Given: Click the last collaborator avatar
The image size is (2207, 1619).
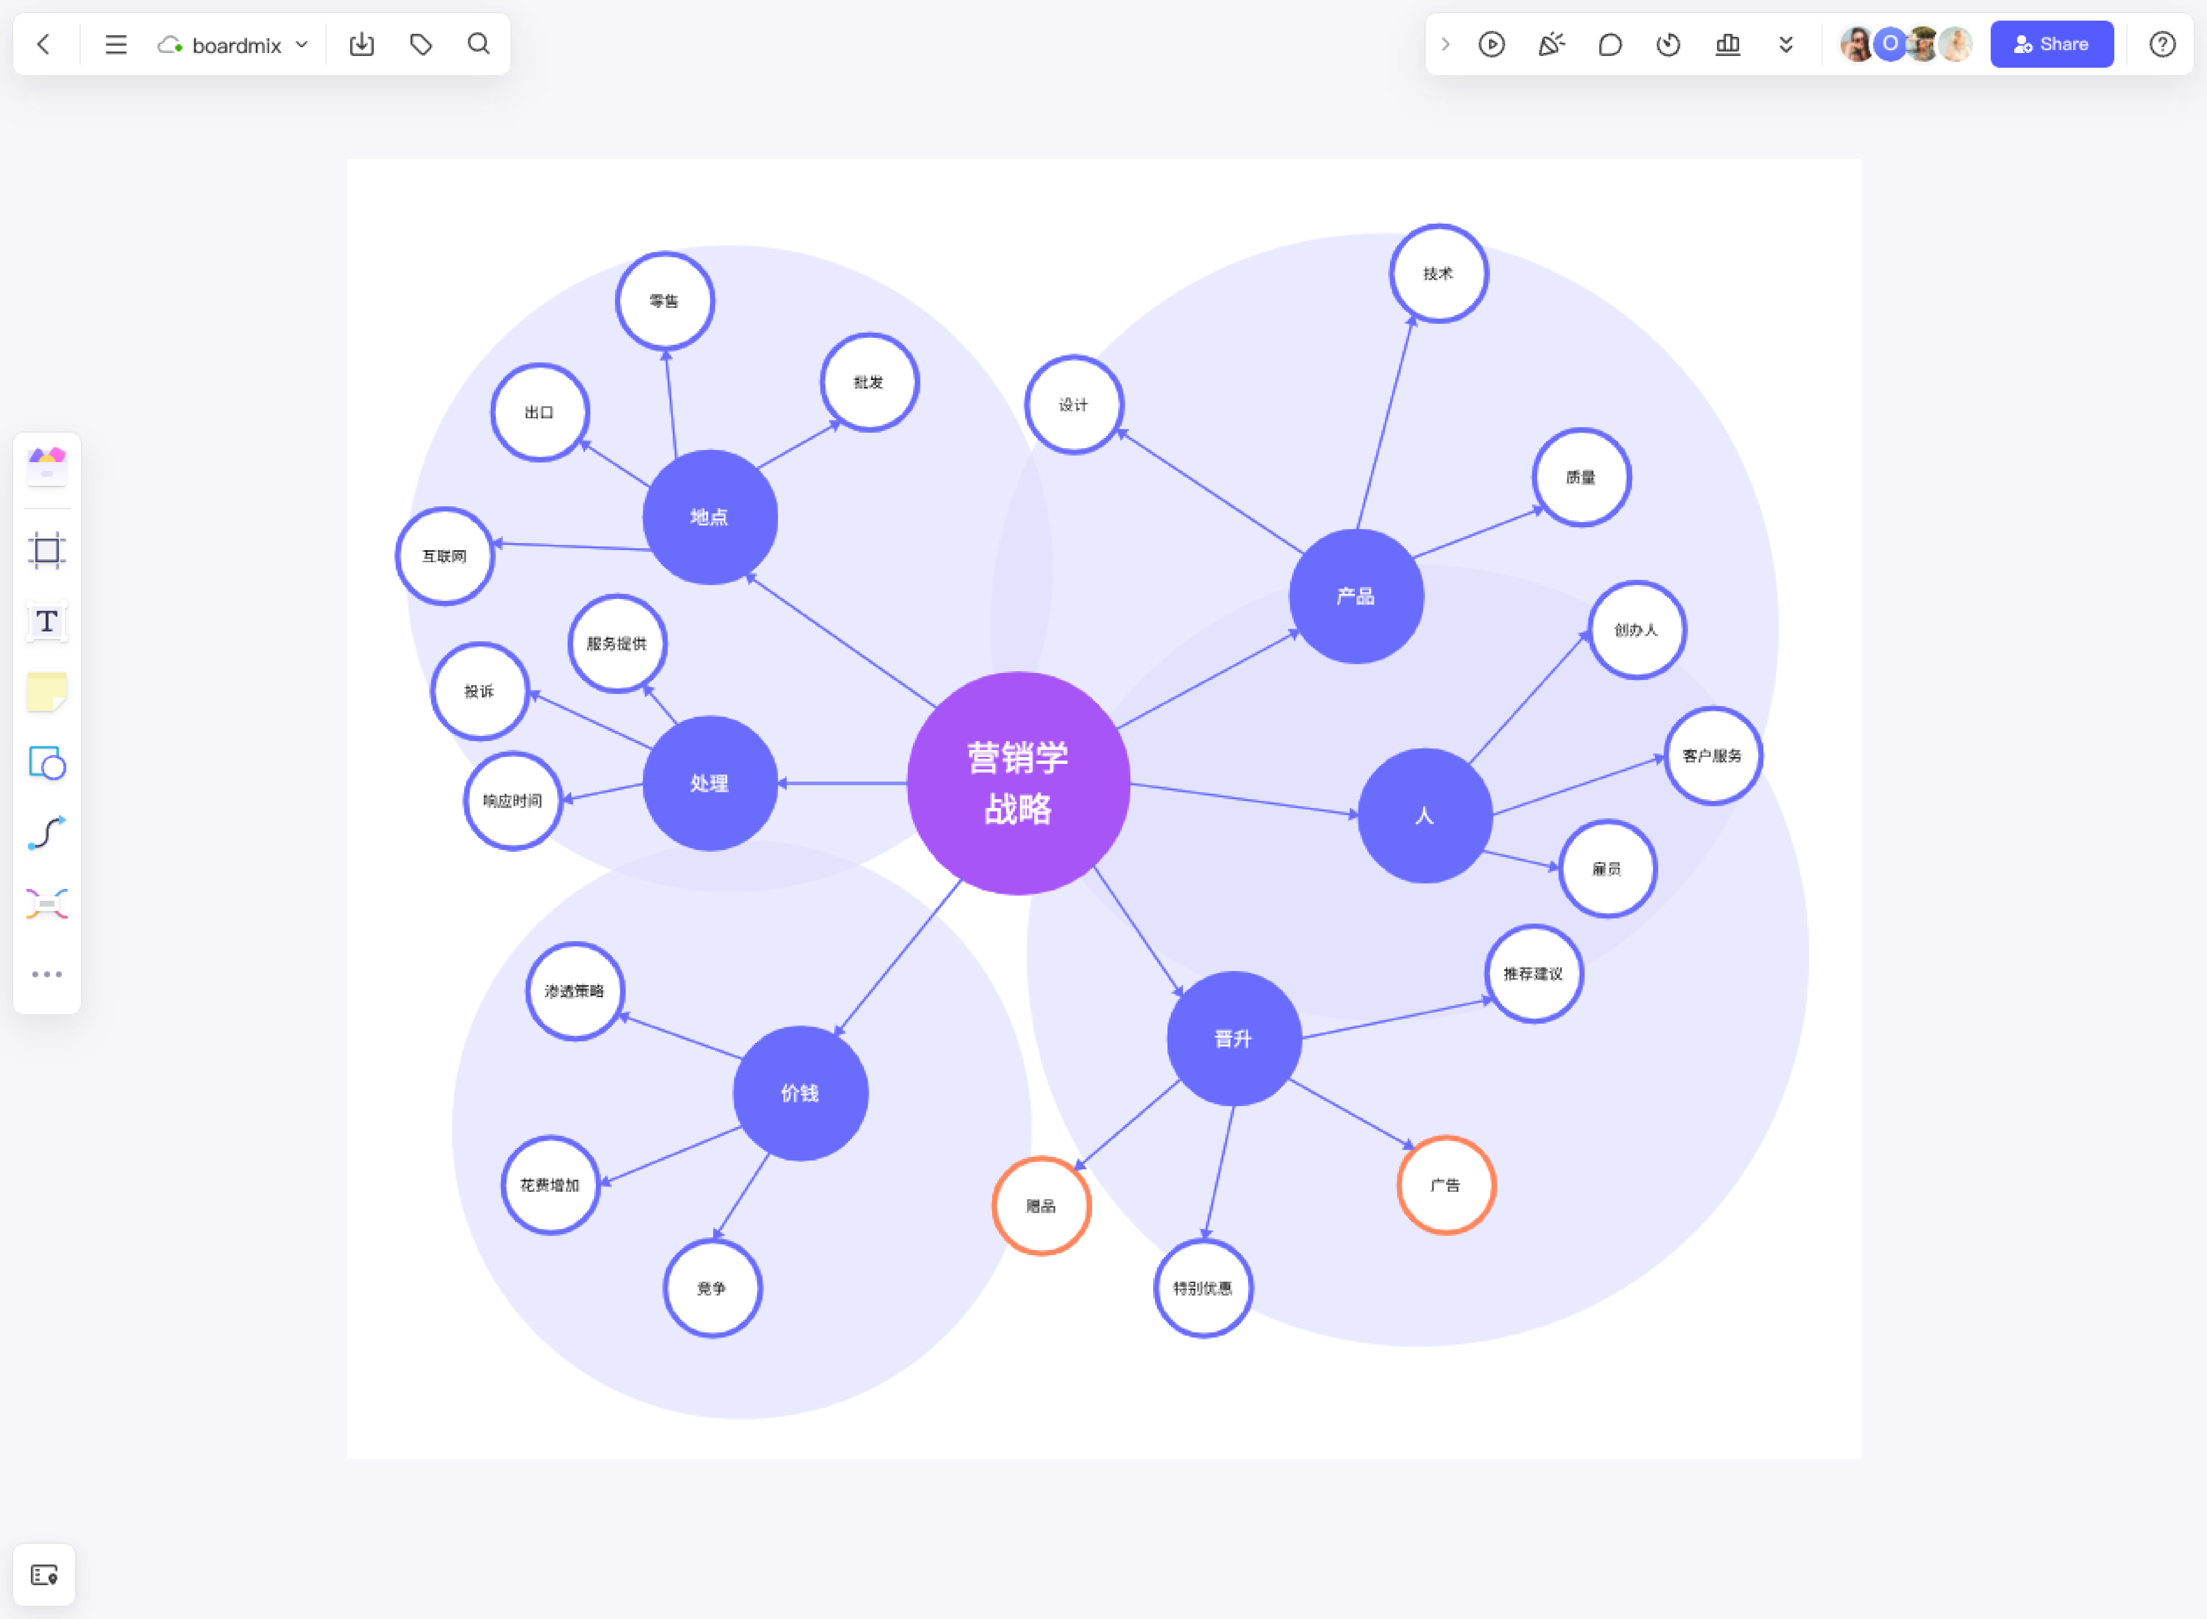Looking at the screenshot, I should pos(1956,44).
